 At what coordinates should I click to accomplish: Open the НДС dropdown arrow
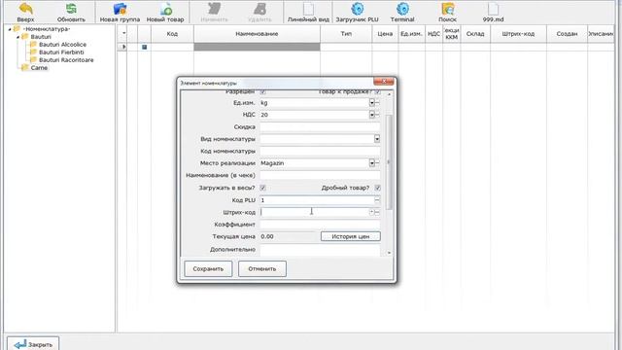click(x=371, y=115)
